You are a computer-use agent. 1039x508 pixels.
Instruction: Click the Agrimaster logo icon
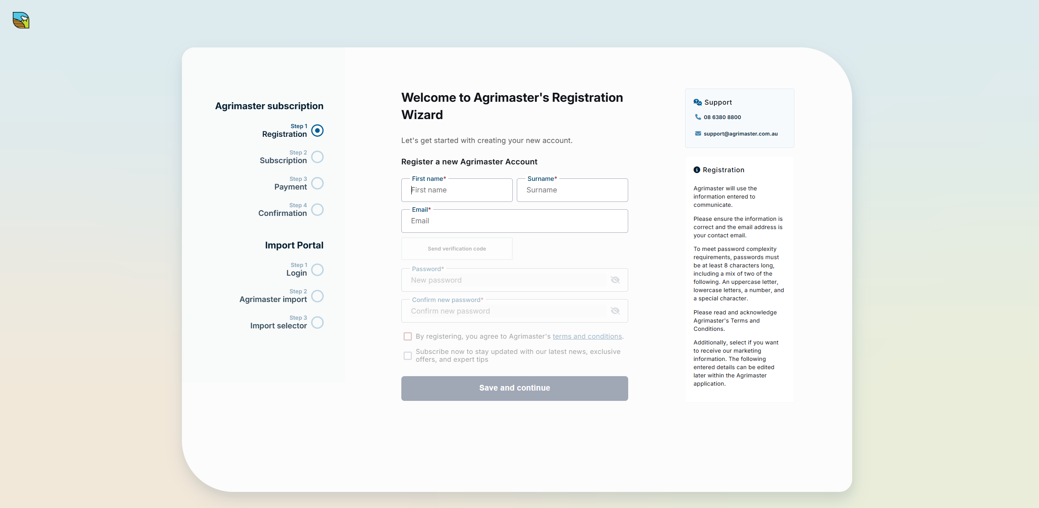(x=21, y=20)
